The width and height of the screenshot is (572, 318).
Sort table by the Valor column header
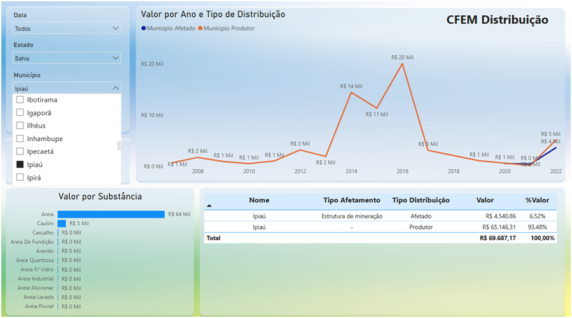485,200
